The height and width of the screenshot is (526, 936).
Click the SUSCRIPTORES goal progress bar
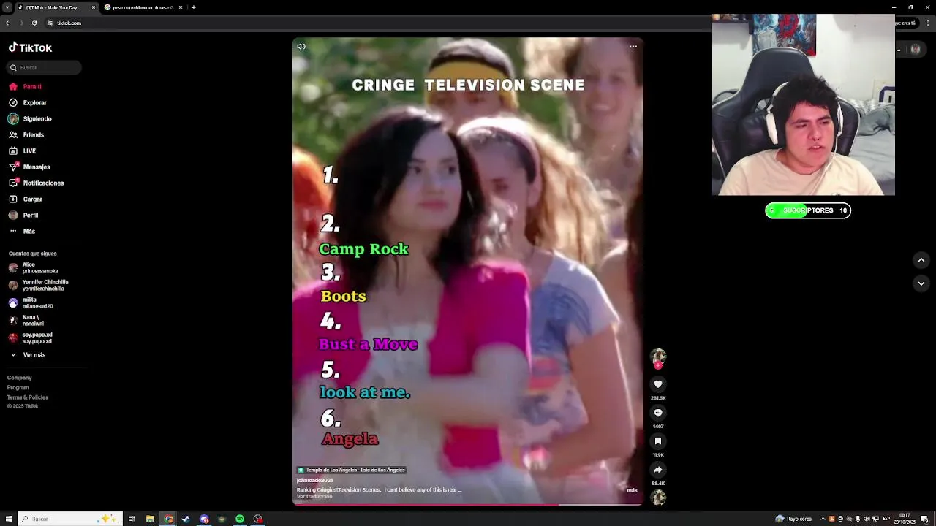[x=808, y=210]
